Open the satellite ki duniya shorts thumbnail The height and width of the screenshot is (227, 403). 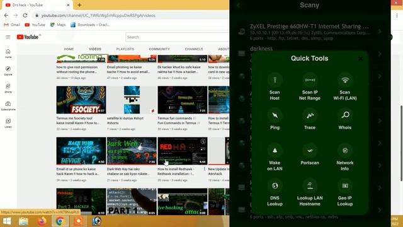(132, 100)
